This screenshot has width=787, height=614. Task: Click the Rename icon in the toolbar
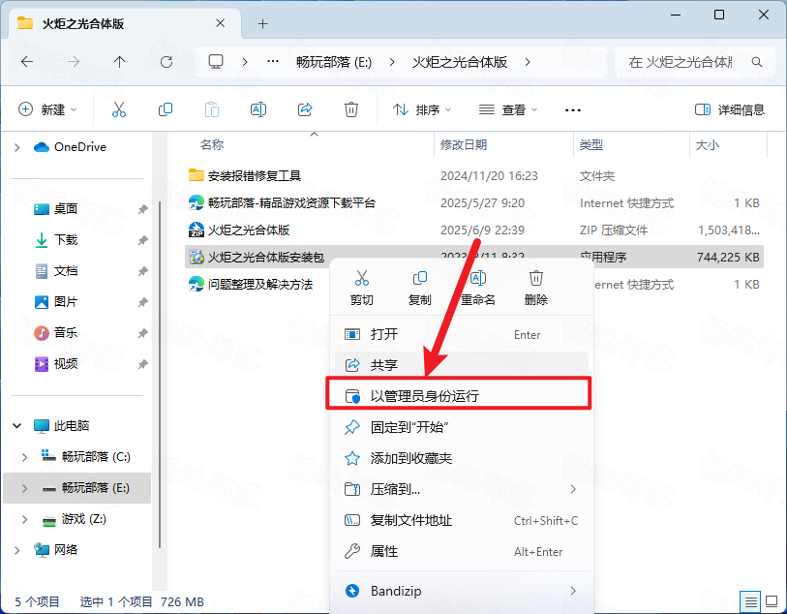point(258,109)
